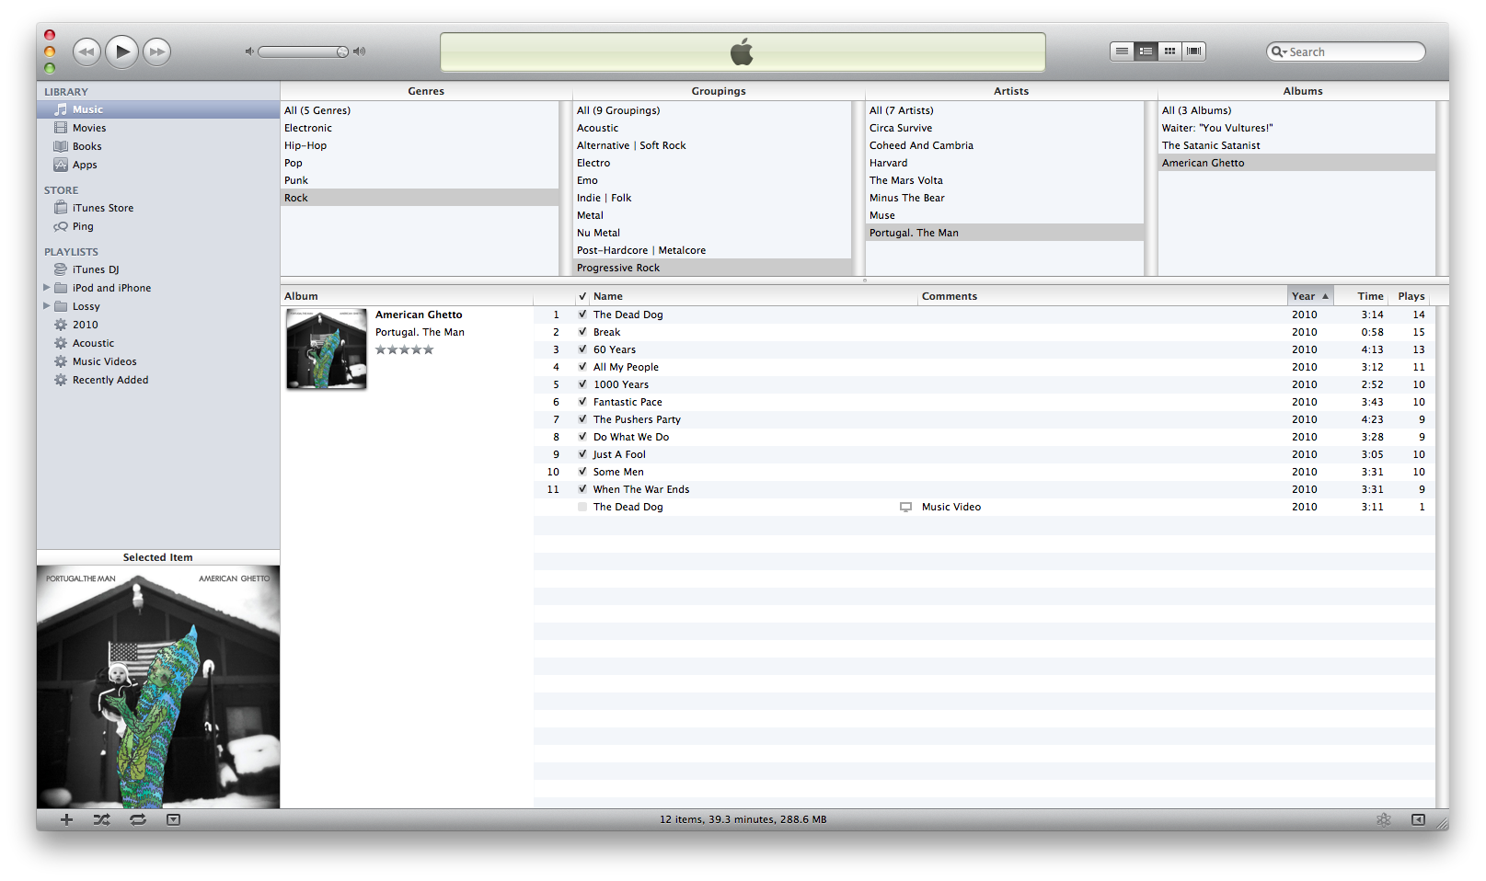The width and height of the screenshot is (1486, 881).
Task: Select the Recently Added smart playlist
Action: (158, 380)
